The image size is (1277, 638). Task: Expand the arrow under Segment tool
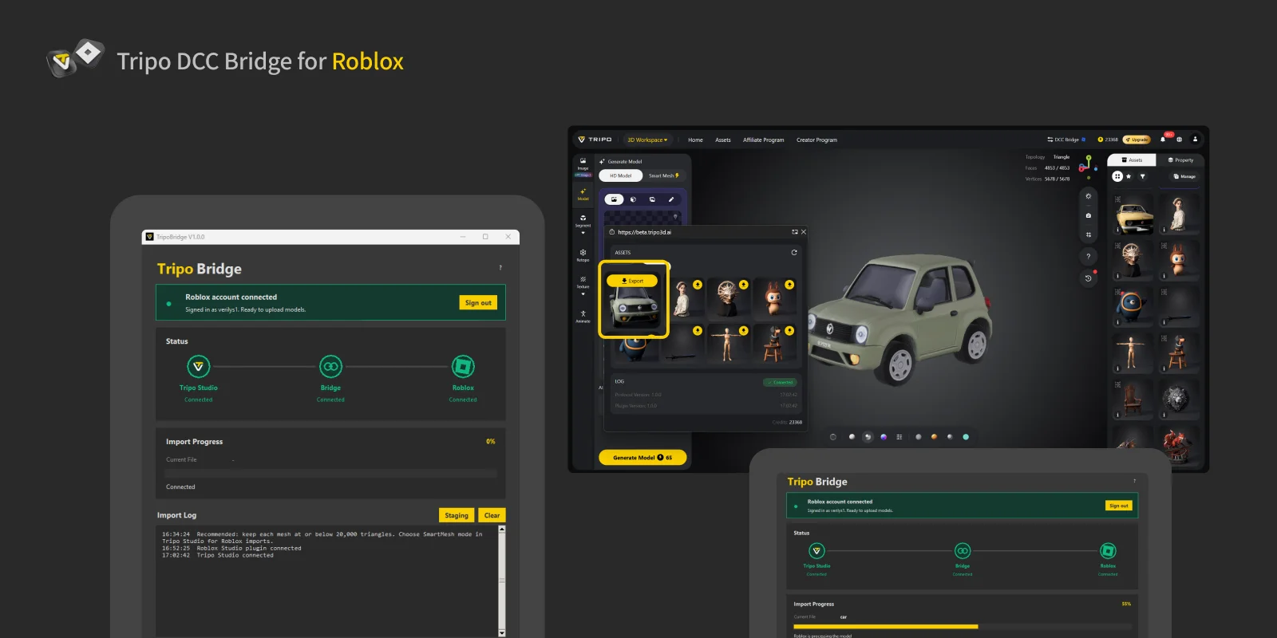click(x=583, y=233)
